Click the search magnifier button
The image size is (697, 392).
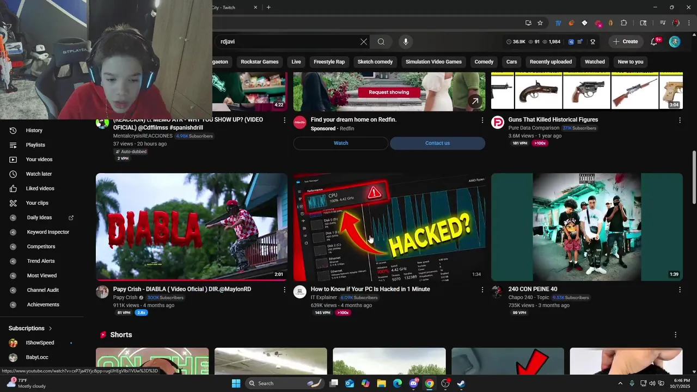coord(381,41)
